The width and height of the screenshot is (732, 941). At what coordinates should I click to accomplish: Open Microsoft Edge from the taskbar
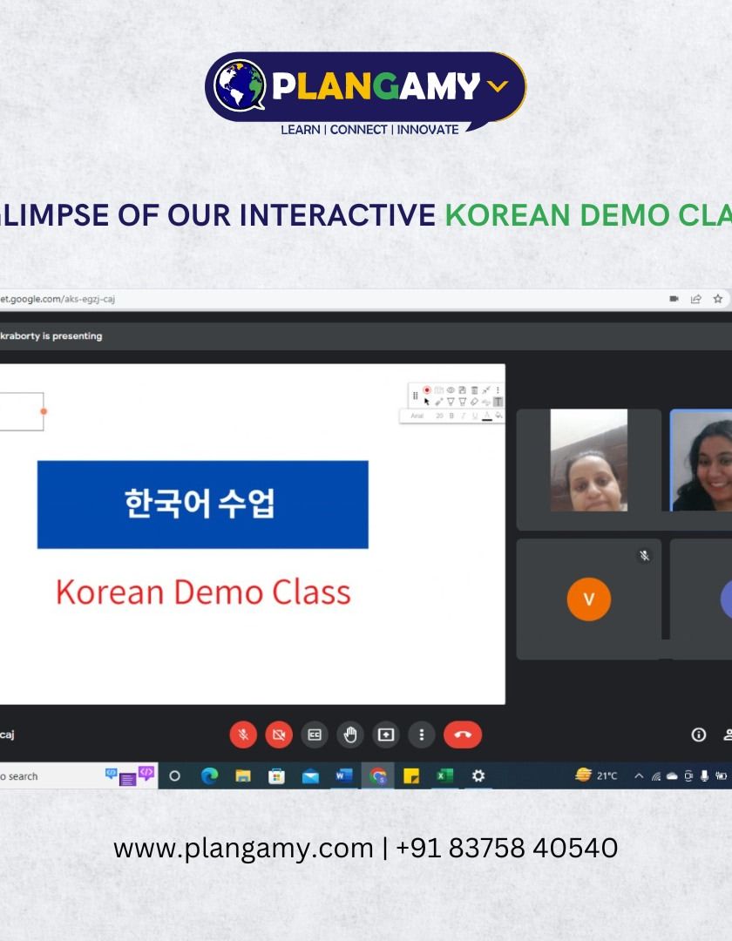tap(209, 775)
